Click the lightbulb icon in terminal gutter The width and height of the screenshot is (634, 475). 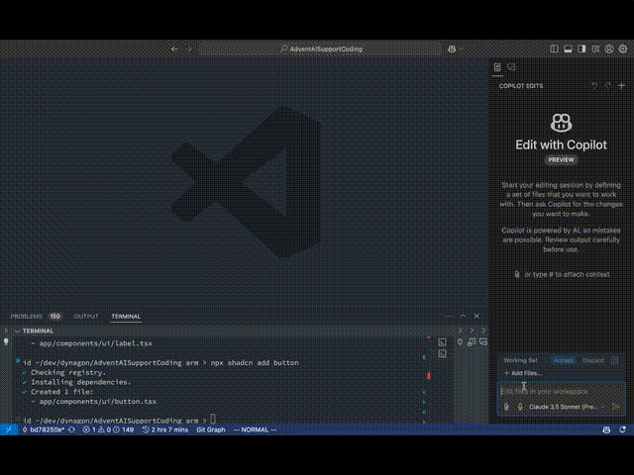coord(6,341)
